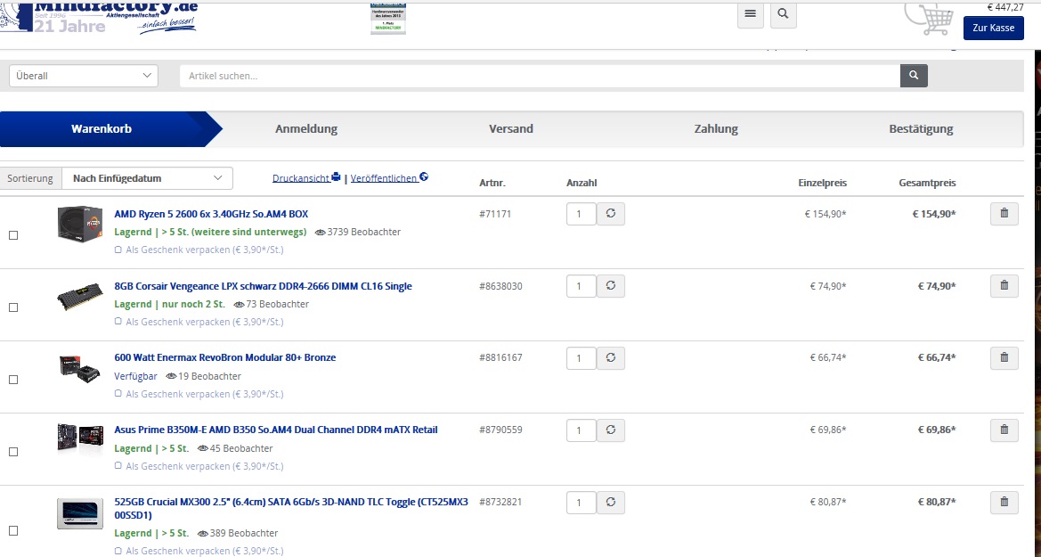This screenshot has width=1041, height=557.
Task: Delete Asus Prime B350M-E from cart
Action: click(x=1004, y=430)
